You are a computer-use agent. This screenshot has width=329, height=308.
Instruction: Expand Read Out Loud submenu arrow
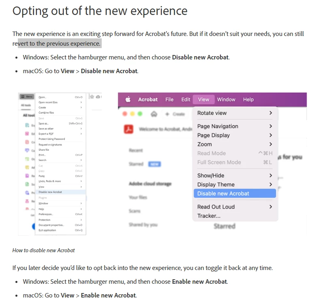(x=271, y=207)
